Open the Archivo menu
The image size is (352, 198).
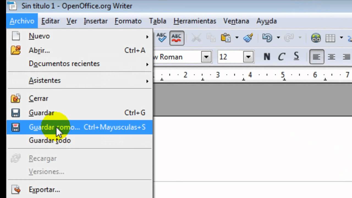22,21
